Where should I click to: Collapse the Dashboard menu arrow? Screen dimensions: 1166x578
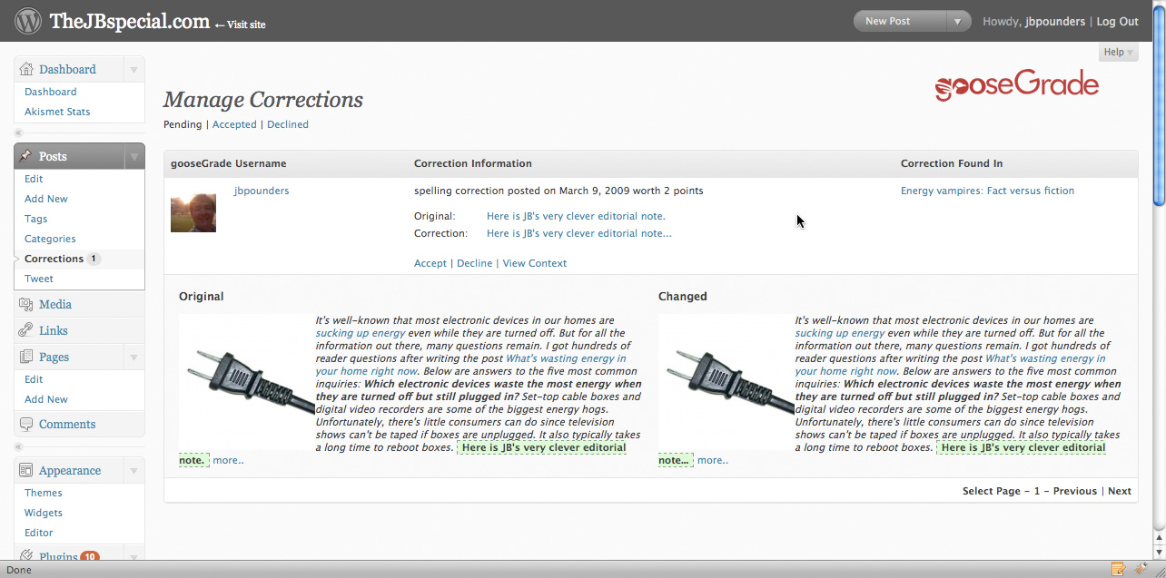(133, 69)
